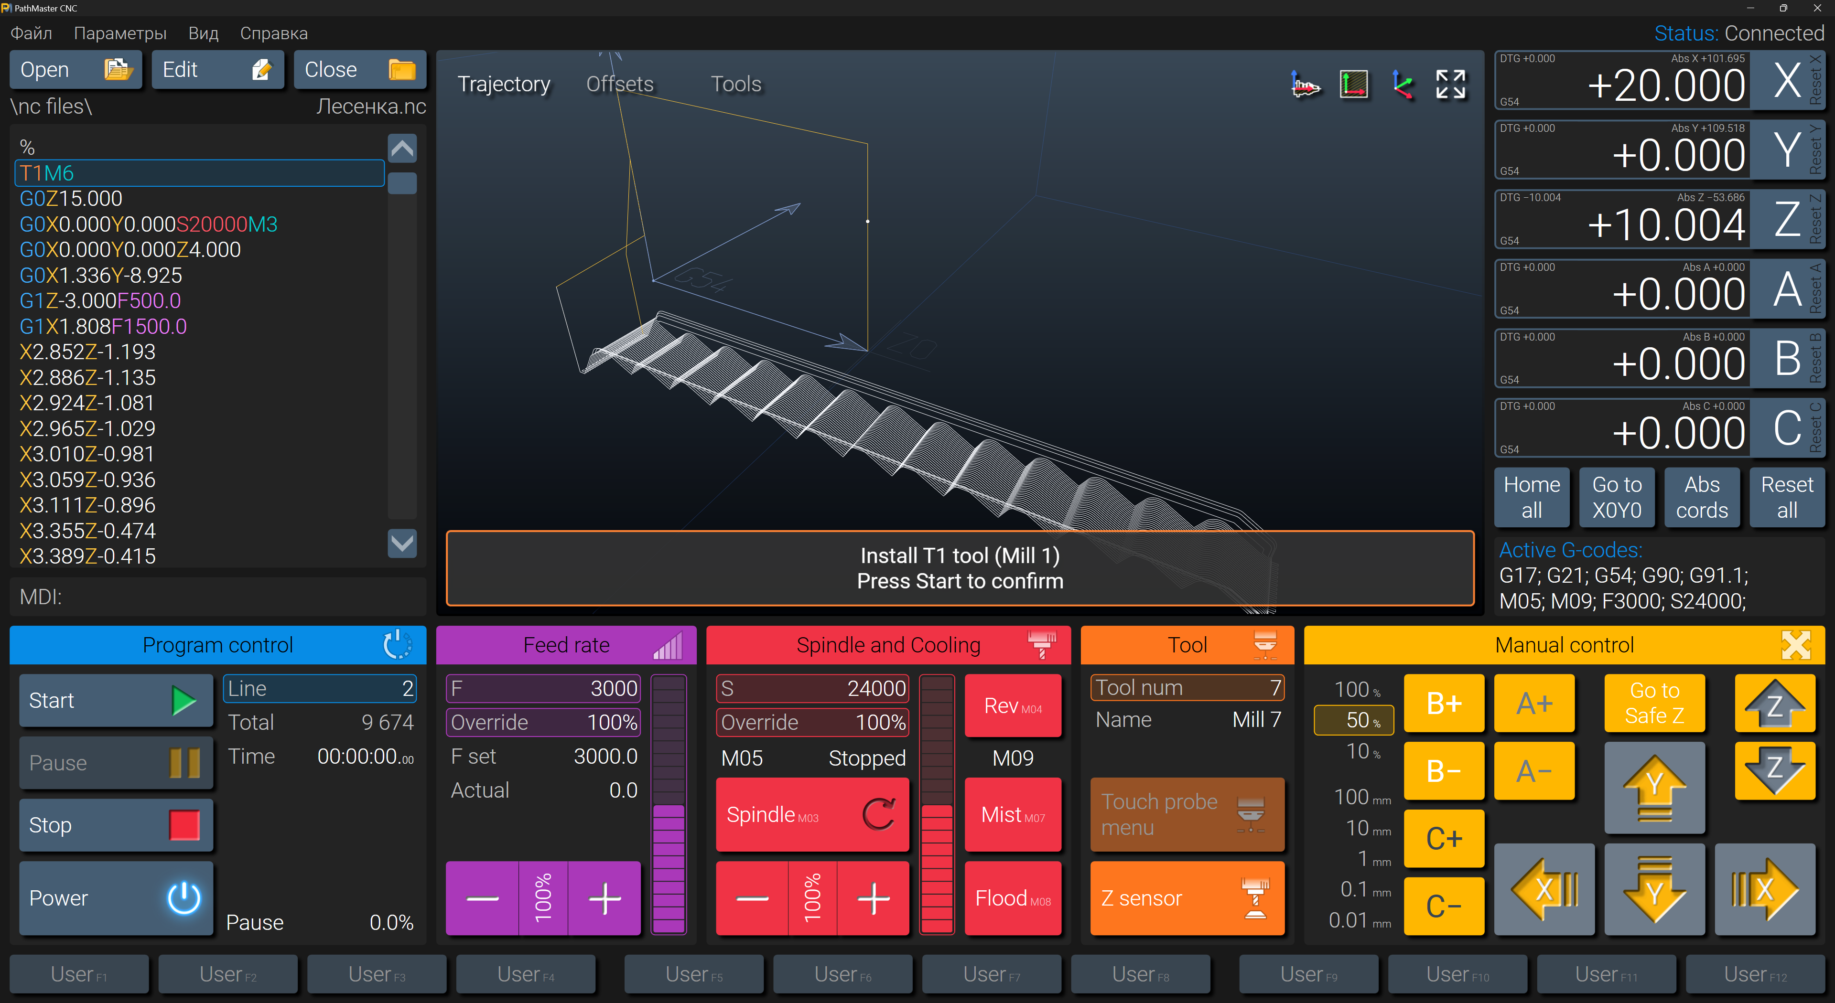1835x1003 pixels.
Task: Expand trajectory view to fullscreen
Action: (1450, 85)
